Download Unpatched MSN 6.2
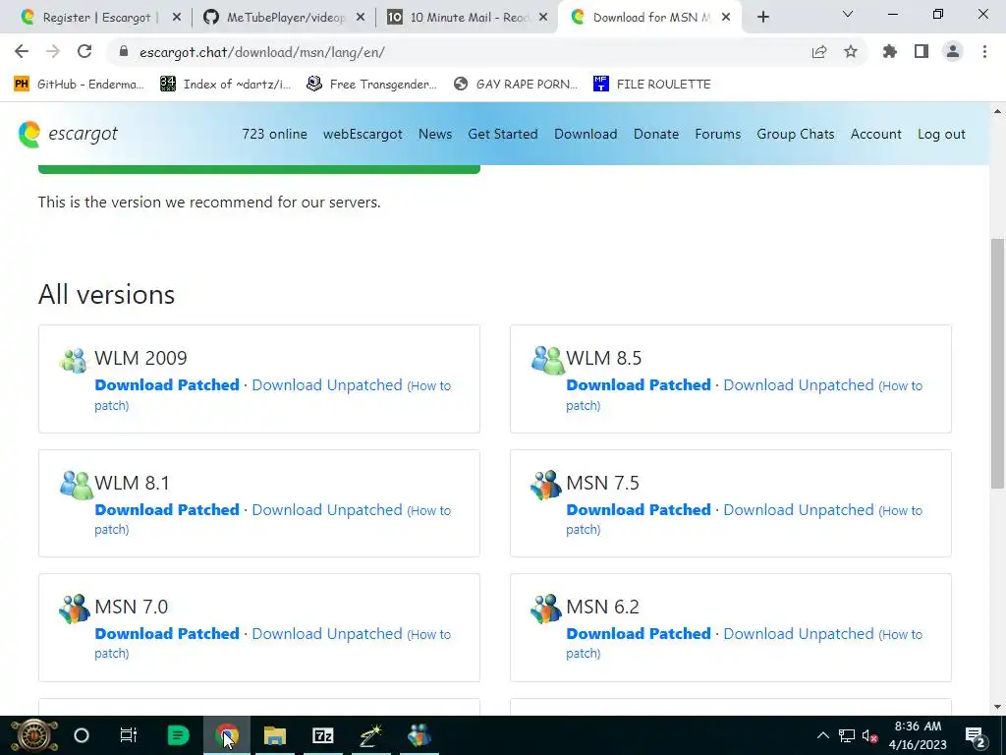 pyautogui.click(x=799, y=633)
